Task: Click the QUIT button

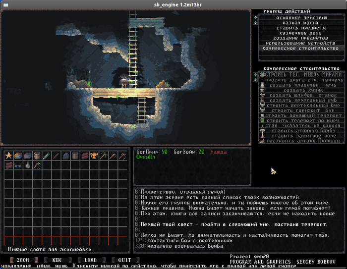Action: click(124, 260)
